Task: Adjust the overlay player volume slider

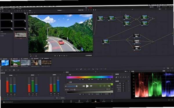Action: 72,86
